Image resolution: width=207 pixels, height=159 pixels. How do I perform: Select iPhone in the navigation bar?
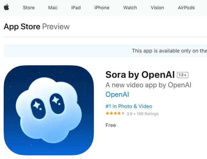(x=102, y=8)
